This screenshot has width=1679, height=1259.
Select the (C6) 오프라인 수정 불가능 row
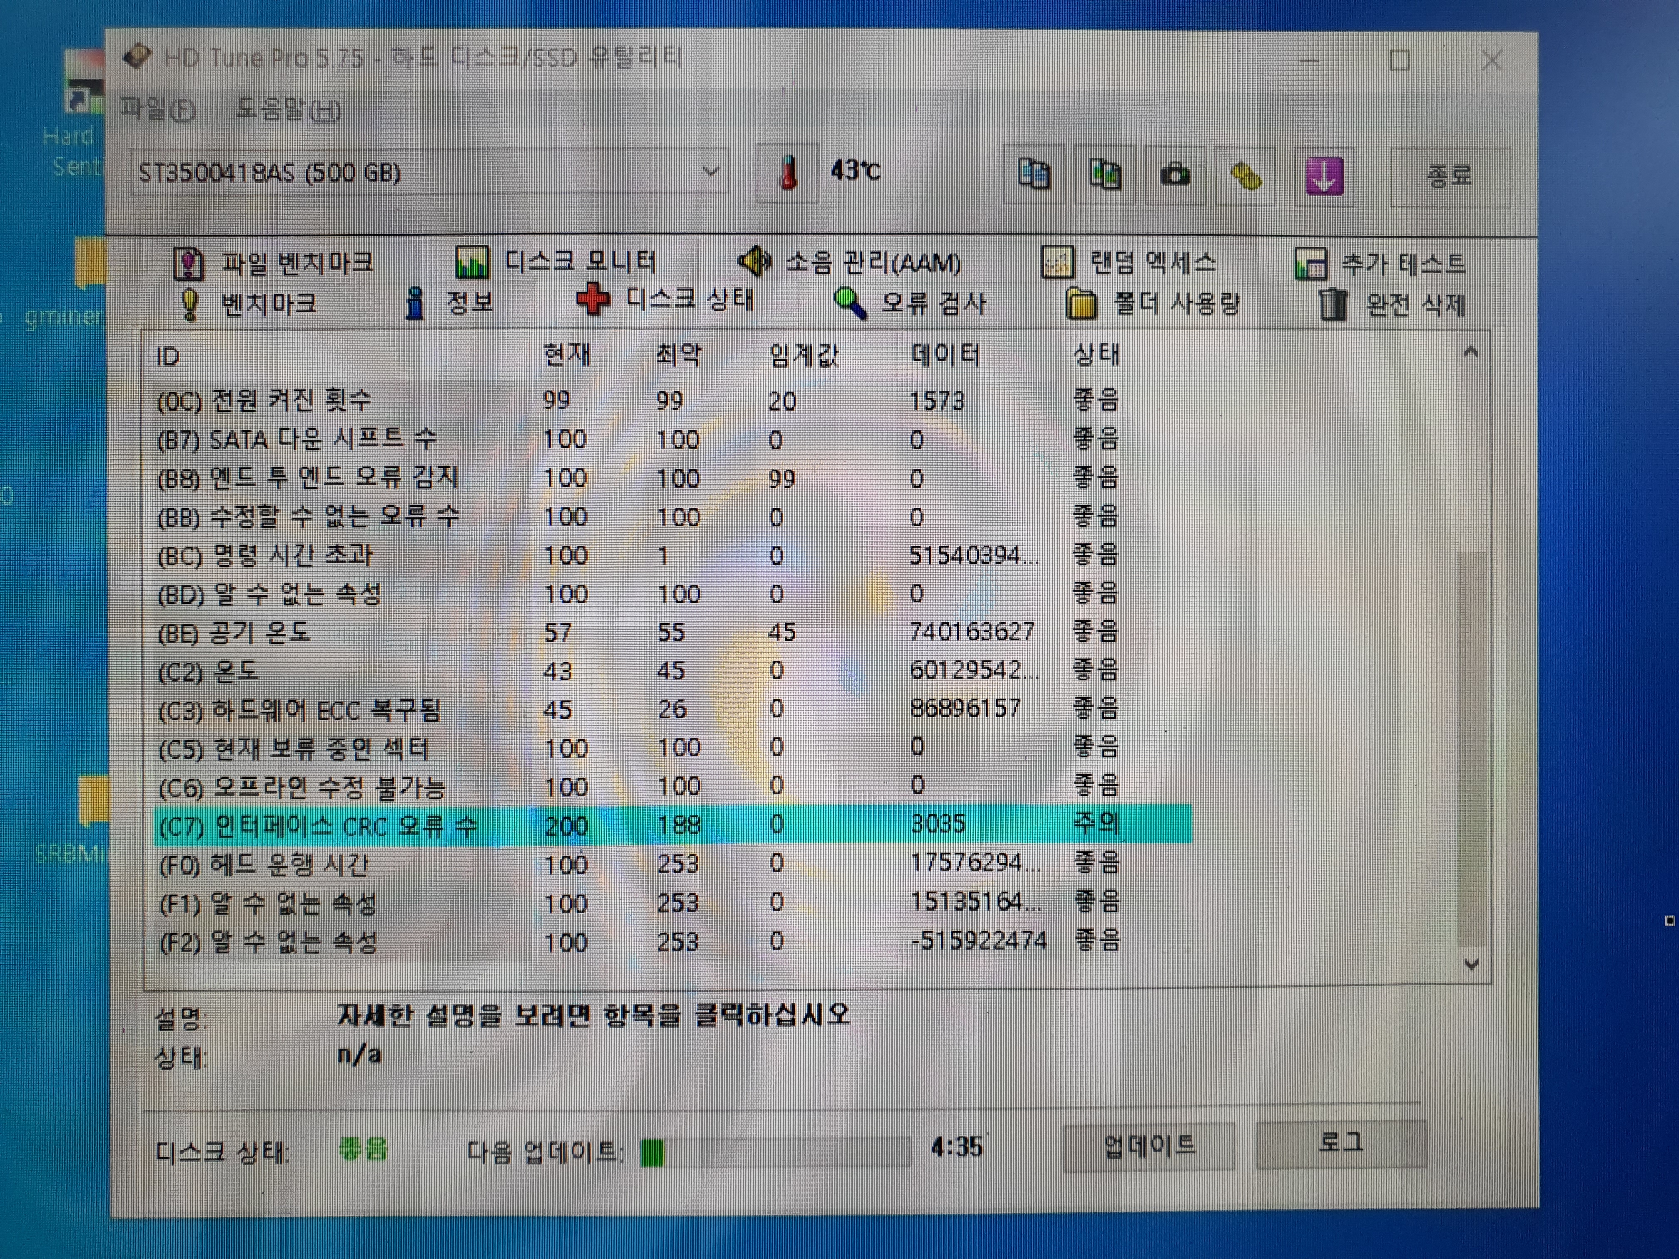(672, 786)
